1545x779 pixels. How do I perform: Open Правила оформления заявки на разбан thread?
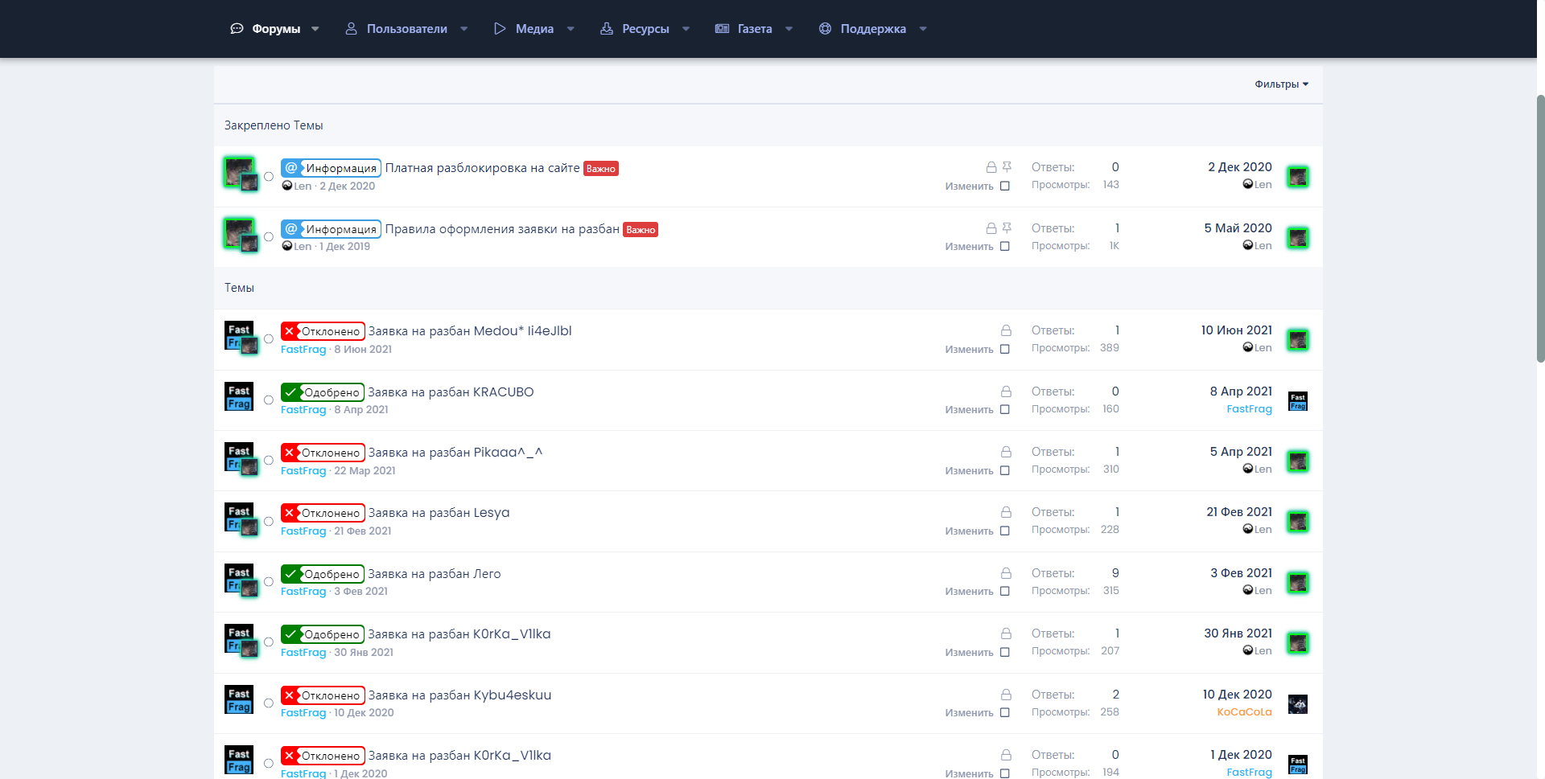tap(501, 229)
